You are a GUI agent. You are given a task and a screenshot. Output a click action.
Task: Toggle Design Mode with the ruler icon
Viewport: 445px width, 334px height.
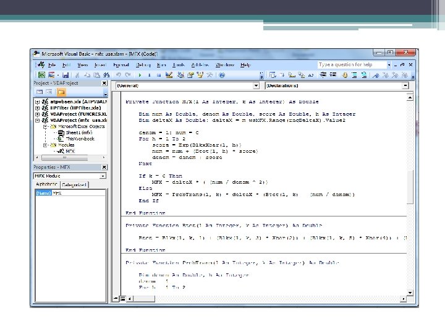[x=169, y=75]
